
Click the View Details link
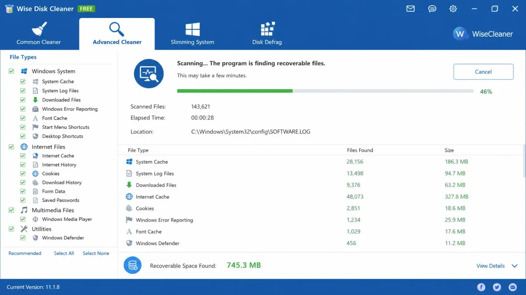pyautogui.click(x=490, y=266)
